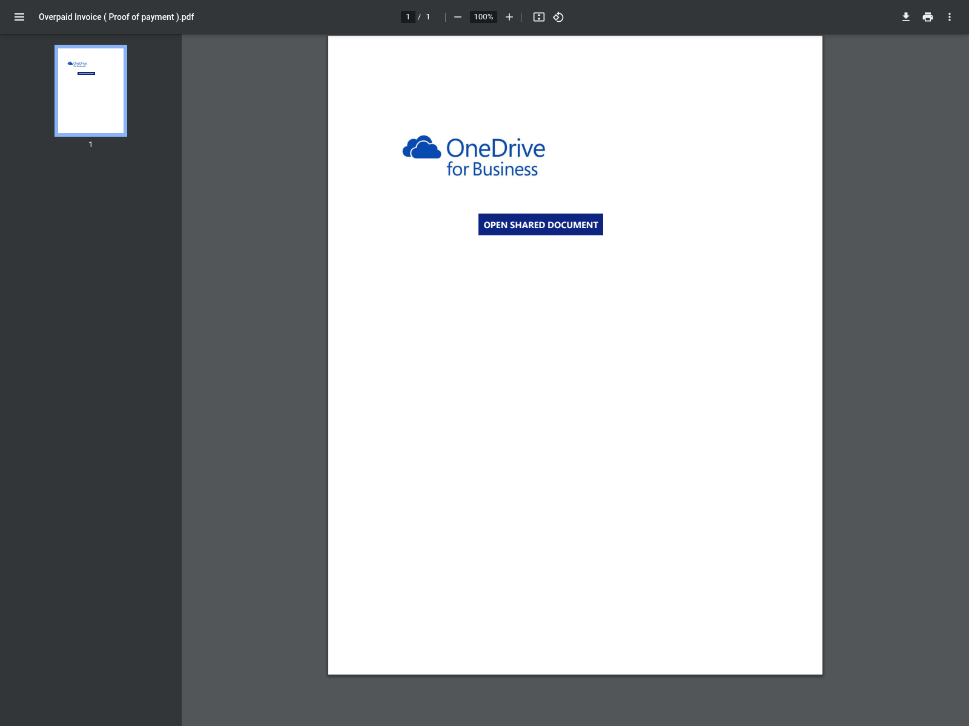Open the more actions menu
This screenshot has height=726, width=969.
(950, 17)
